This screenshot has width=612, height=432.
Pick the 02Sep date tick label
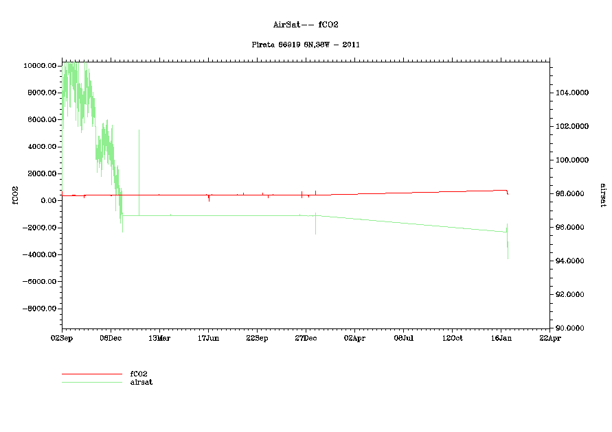[62, 337]
